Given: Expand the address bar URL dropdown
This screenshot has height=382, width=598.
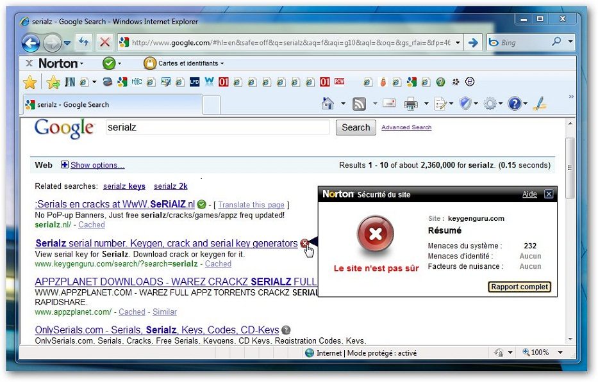Looking at the screenshot, I should [458, 42].
